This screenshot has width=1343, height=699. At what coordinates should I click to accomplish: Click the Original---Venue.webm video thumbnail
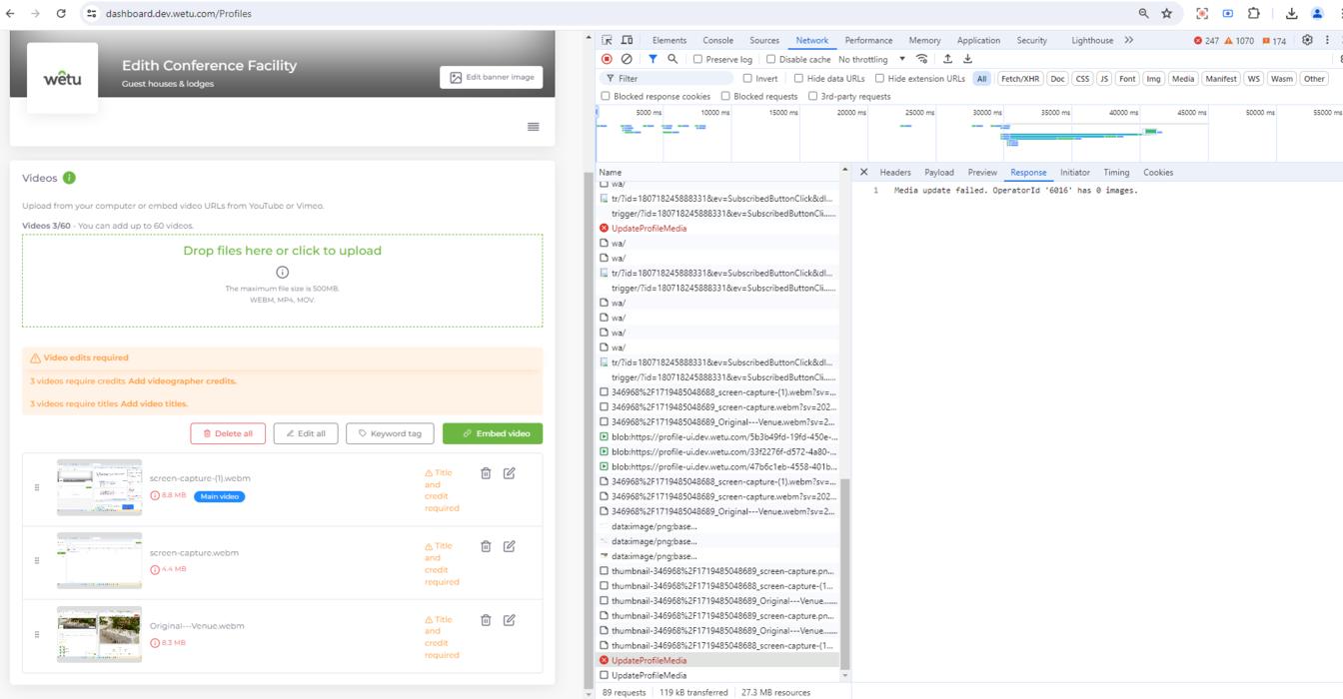click(x=99, y=634)
